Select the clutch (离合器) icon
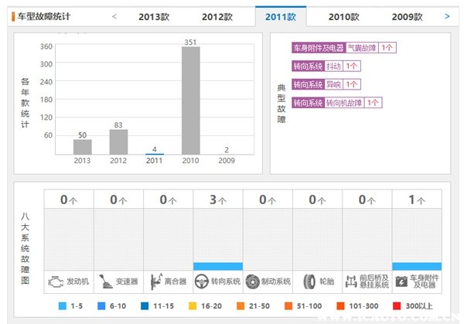The height and width of the screenshot is (324, 464). (155, 281)
